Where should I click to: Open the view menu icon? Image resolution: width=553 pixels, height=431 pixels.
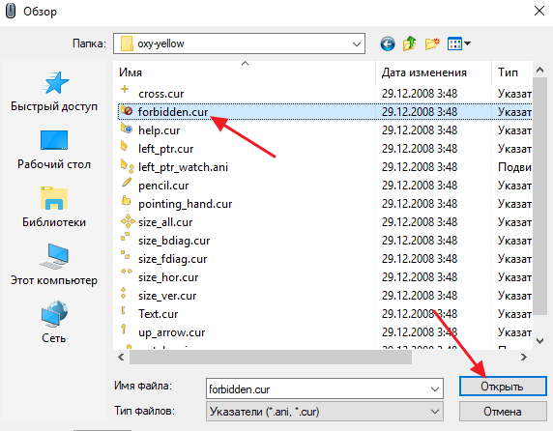(x=458, y=43)
